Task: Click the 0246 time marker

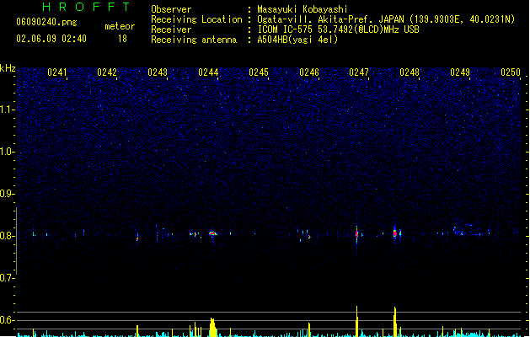Action: (309, 72)
